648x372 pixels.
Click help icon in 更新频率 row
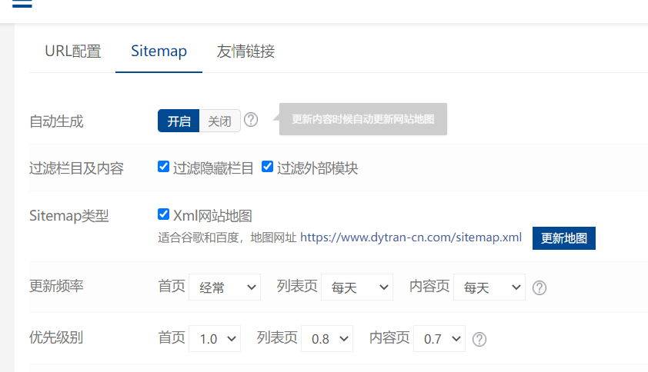[539, 287]
